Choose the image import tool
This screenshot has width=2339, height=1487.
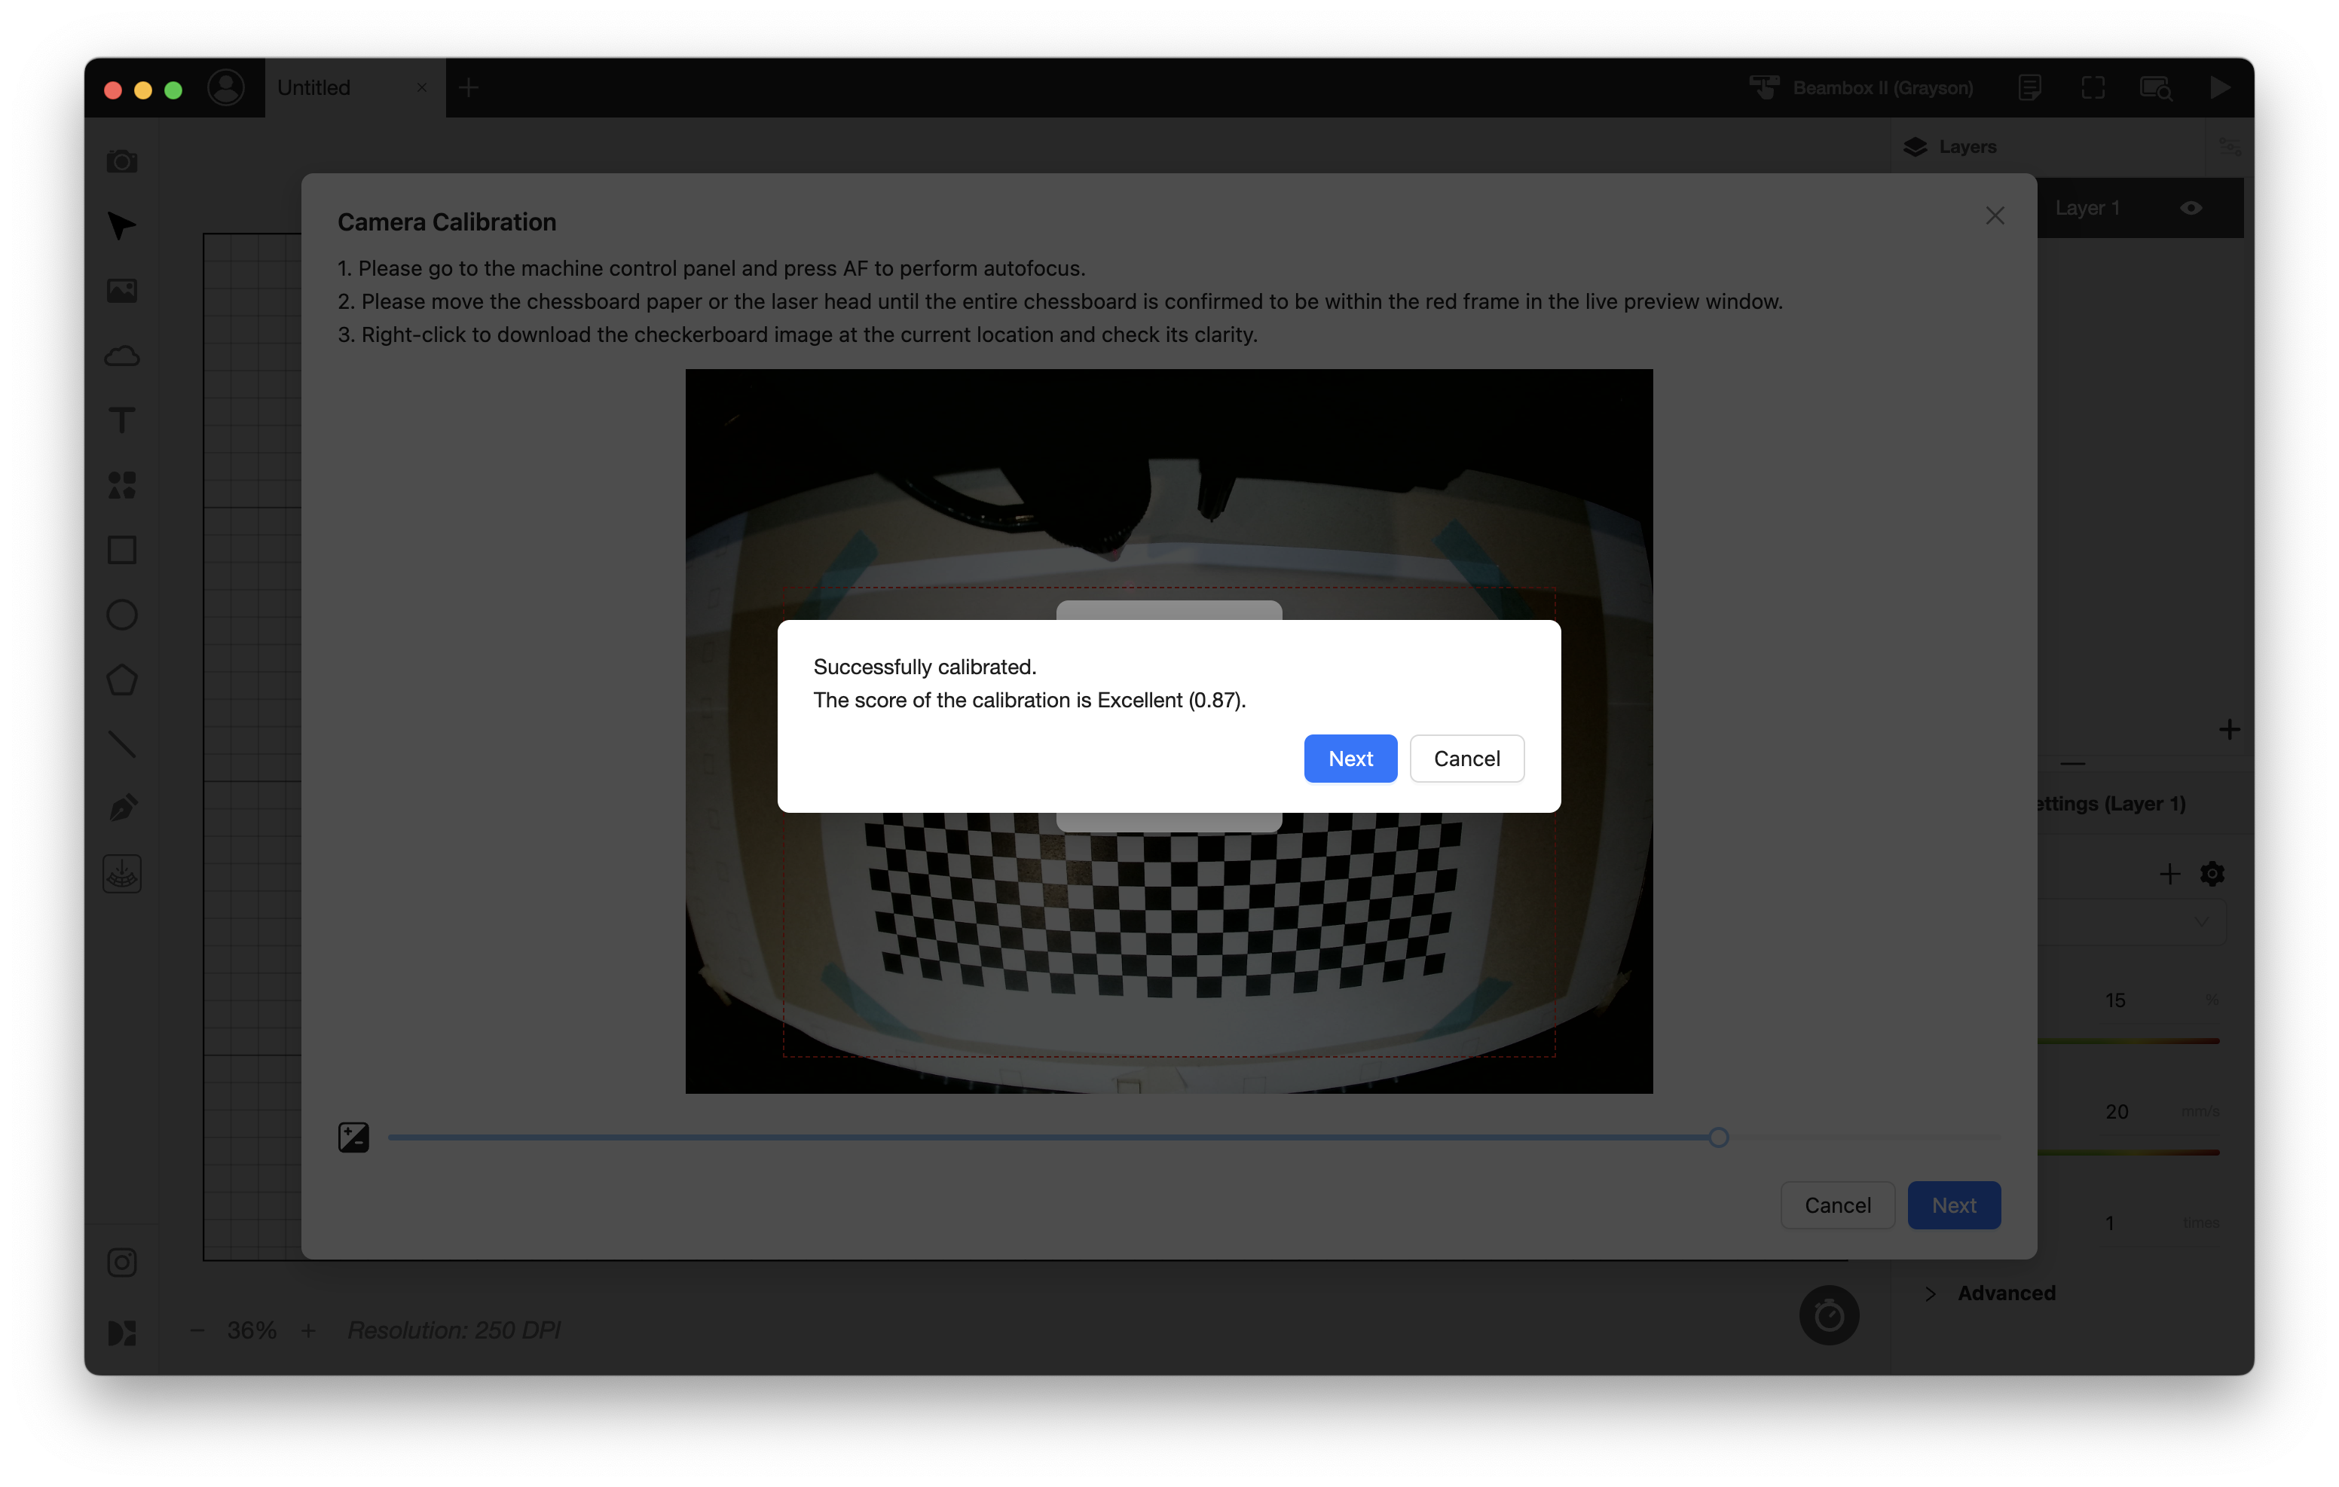(121, 291)
